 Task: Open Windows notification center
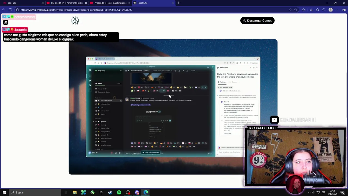(x=342, y=192)
